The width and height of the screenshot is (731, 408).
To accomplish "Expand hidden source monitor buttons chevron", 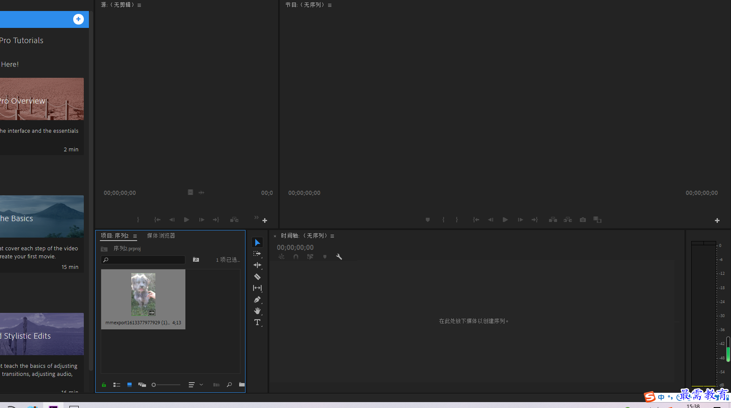I will tap(256, 217).
